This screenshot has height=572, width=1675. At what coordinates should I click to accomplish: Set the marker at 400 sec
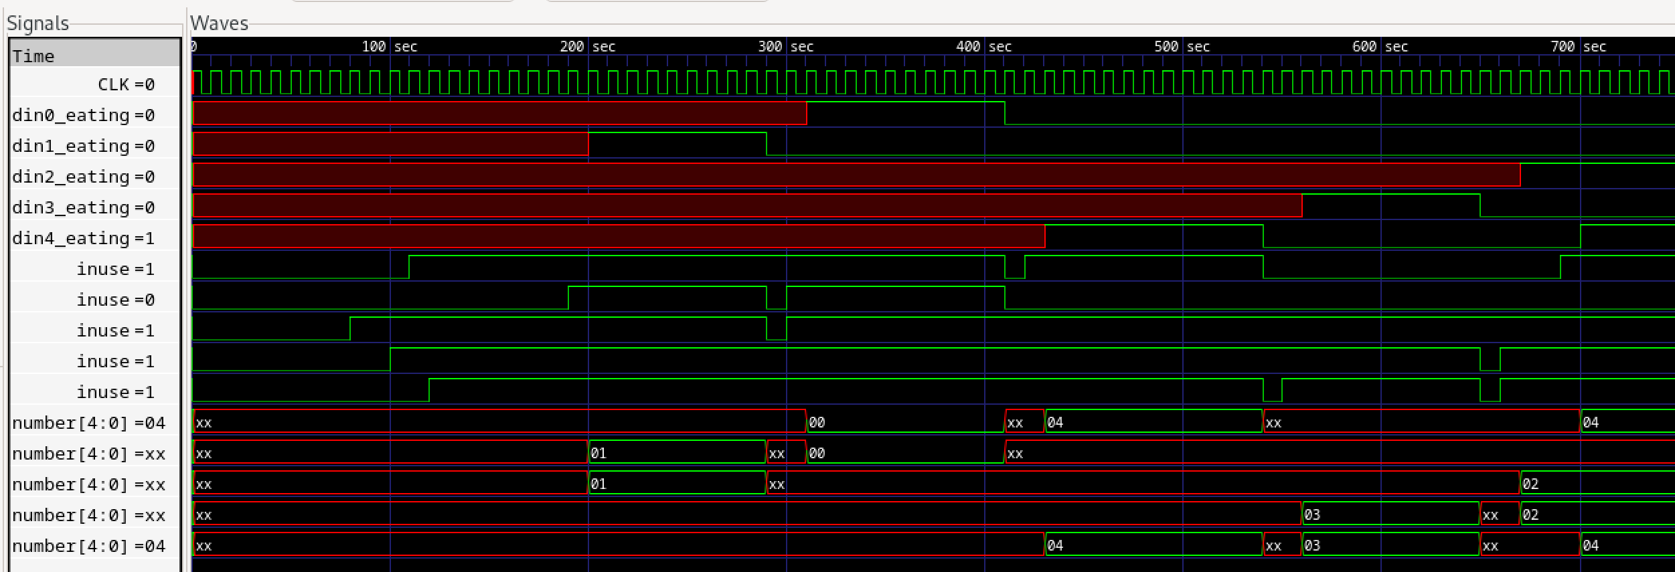pyautogui.click(x=984, y=47)
